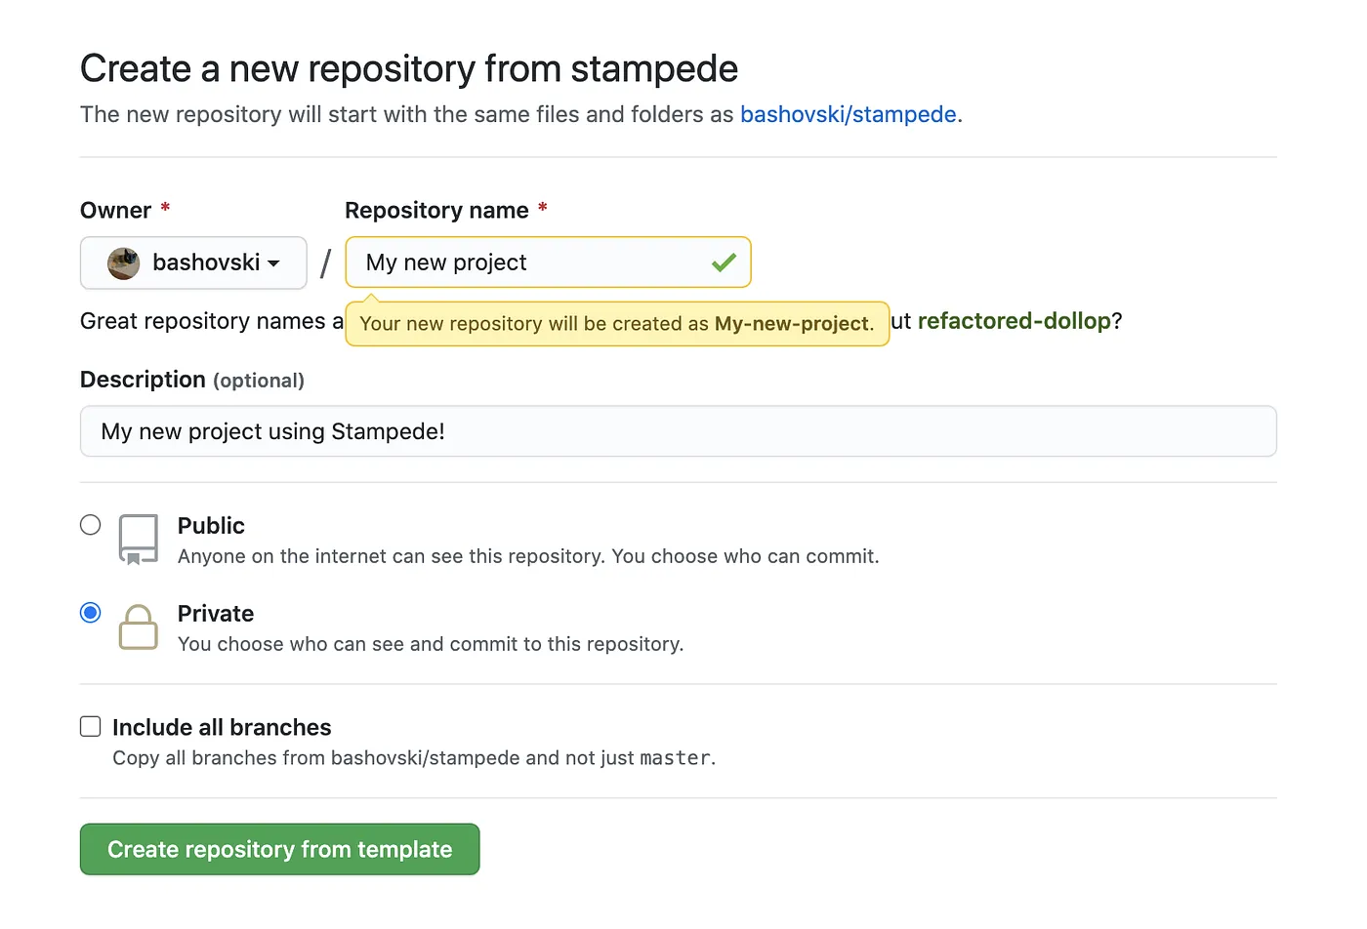Use the suggested name refactored-dollop
This screenshot has width=1367, height=929.
(x=1015, y=321)
